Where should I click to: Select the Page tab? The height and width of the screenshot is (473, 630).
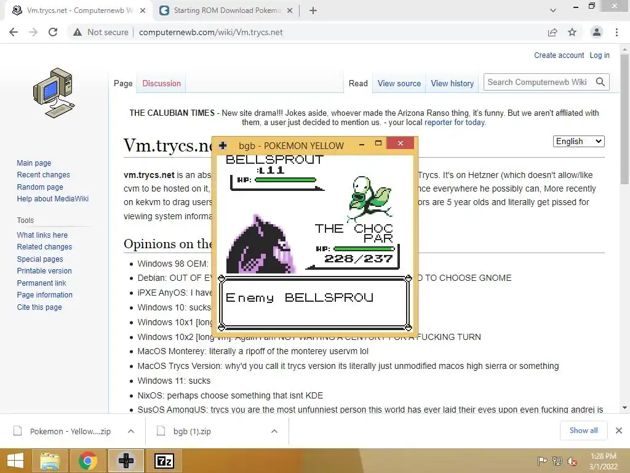[x=123, y=83]
